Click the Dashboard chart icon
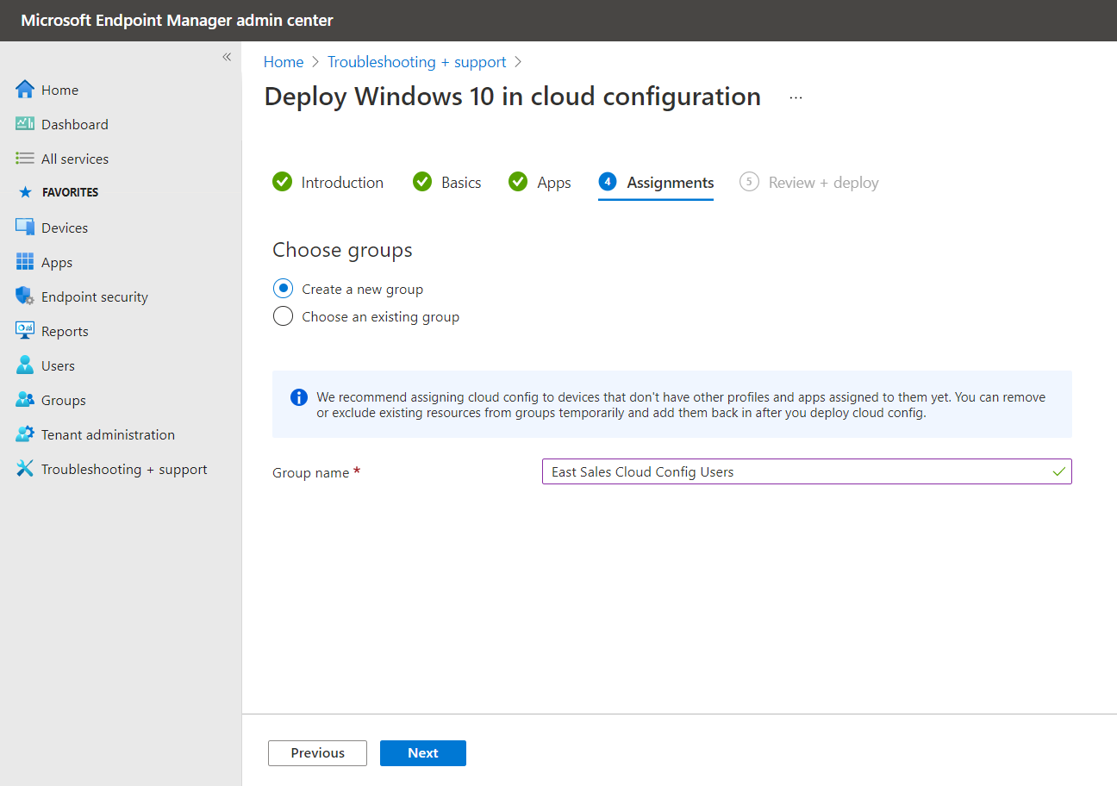 (x=25, y=124)
